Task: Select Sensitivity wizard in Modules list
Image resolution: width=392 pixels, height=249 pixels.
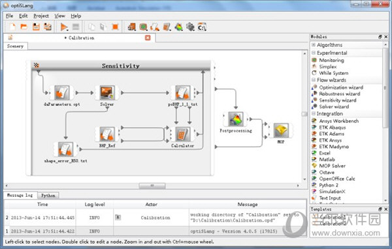Action: click(338, 100)
